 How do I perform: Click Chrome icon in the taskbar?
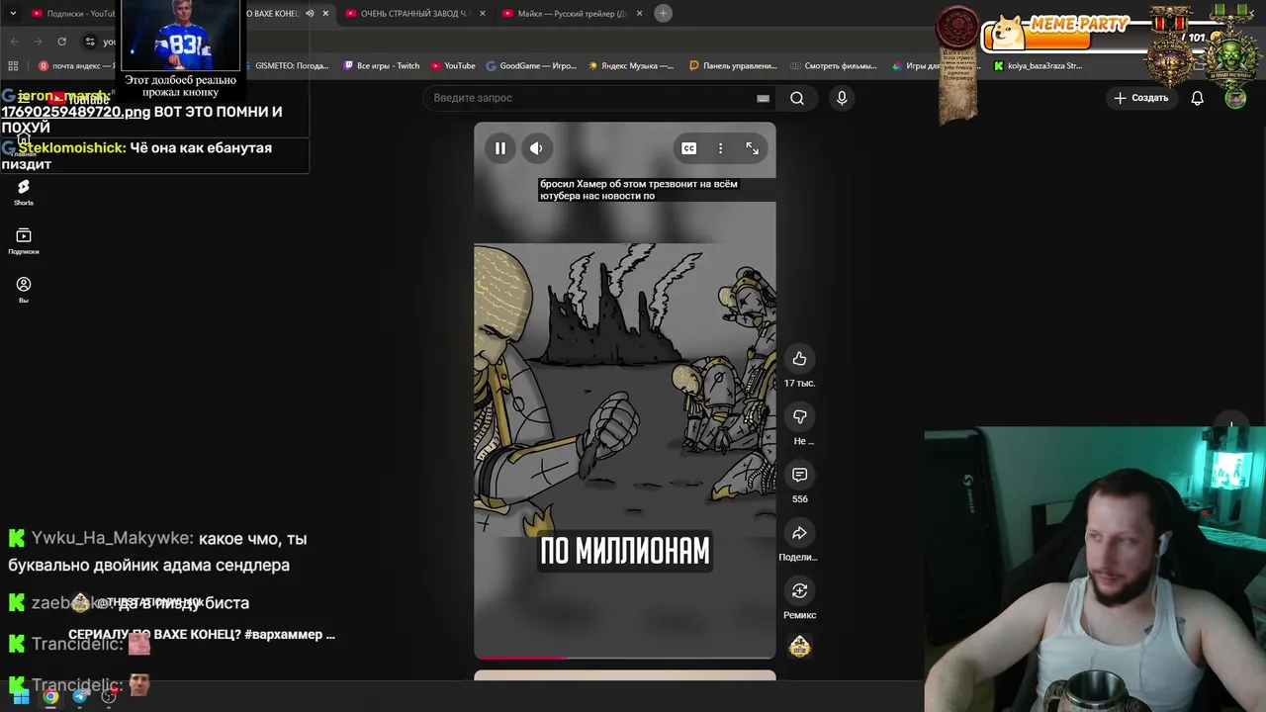pos(50,696)
